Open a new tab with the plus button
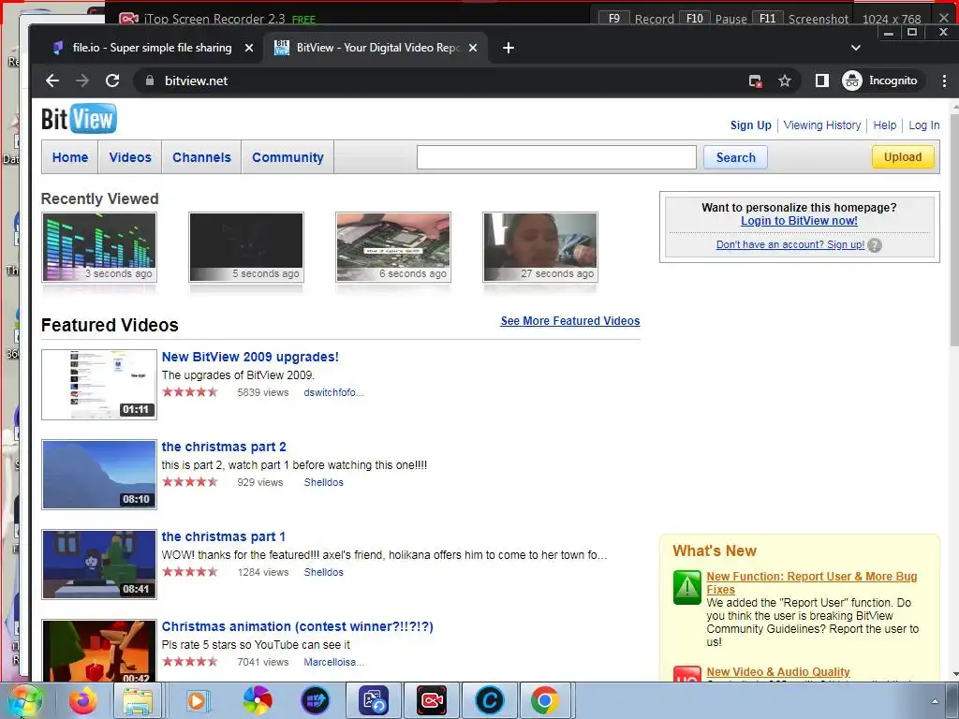 click(x=509, y=48)
